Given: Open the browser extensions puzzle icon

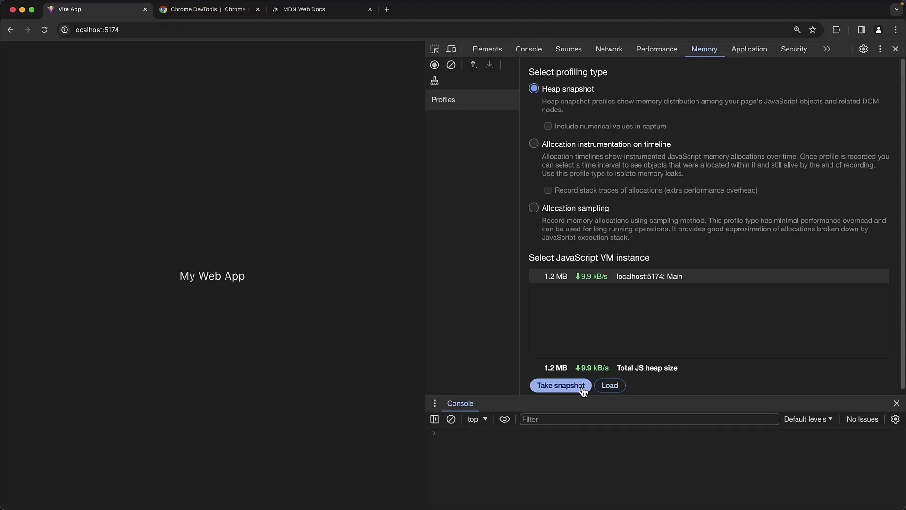Looking at the screenshot, I should pyautogui.click(x=836, y=30).
